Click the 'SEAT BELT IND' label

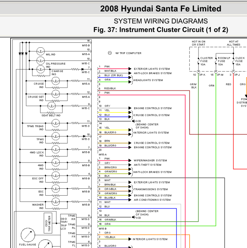[51, 116]
